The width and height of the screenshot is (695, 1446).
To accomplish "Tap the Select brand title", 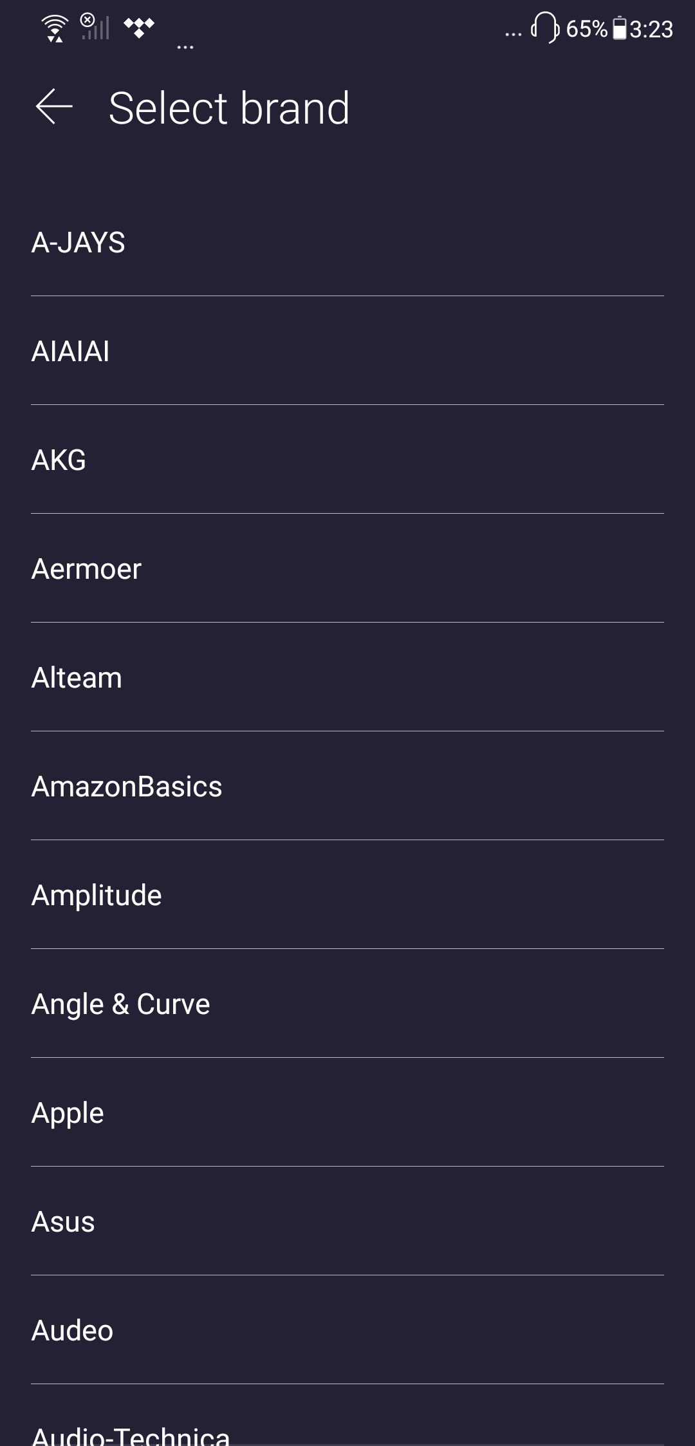I will [x=229, y=108].
